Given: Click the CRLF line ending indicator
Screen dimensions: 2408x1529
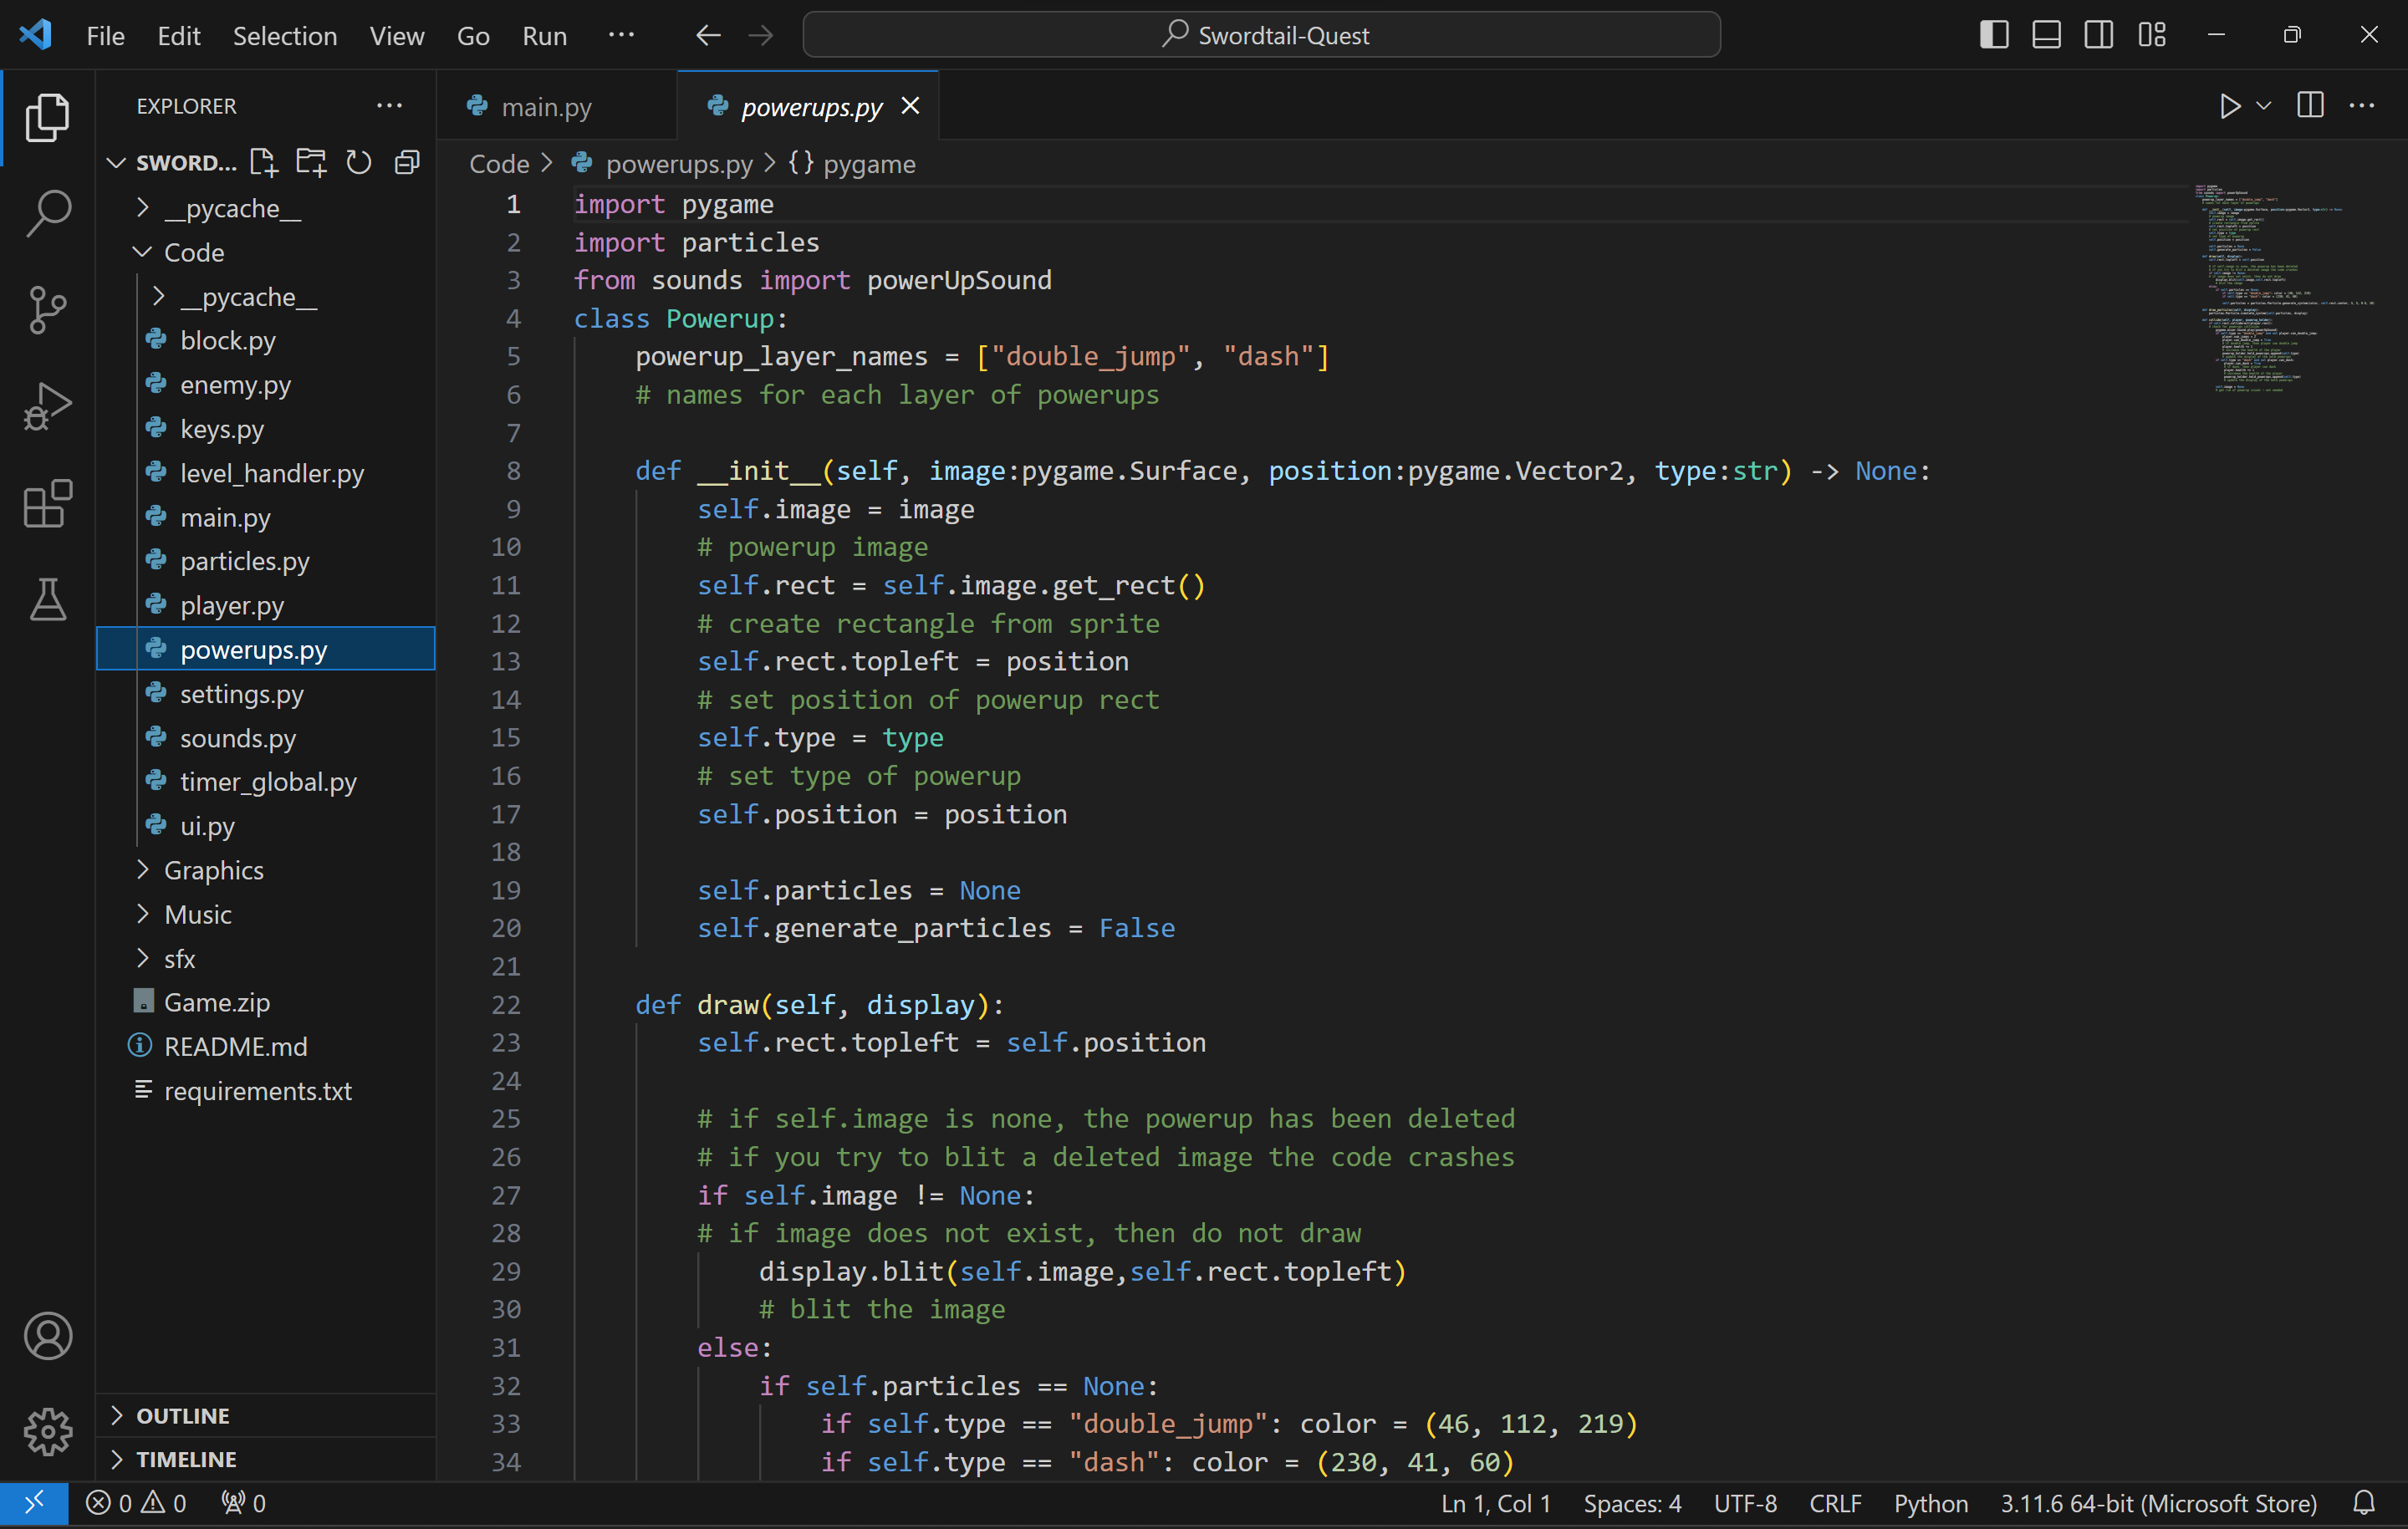Looking at the screenshot, I should (1834, 1503).
